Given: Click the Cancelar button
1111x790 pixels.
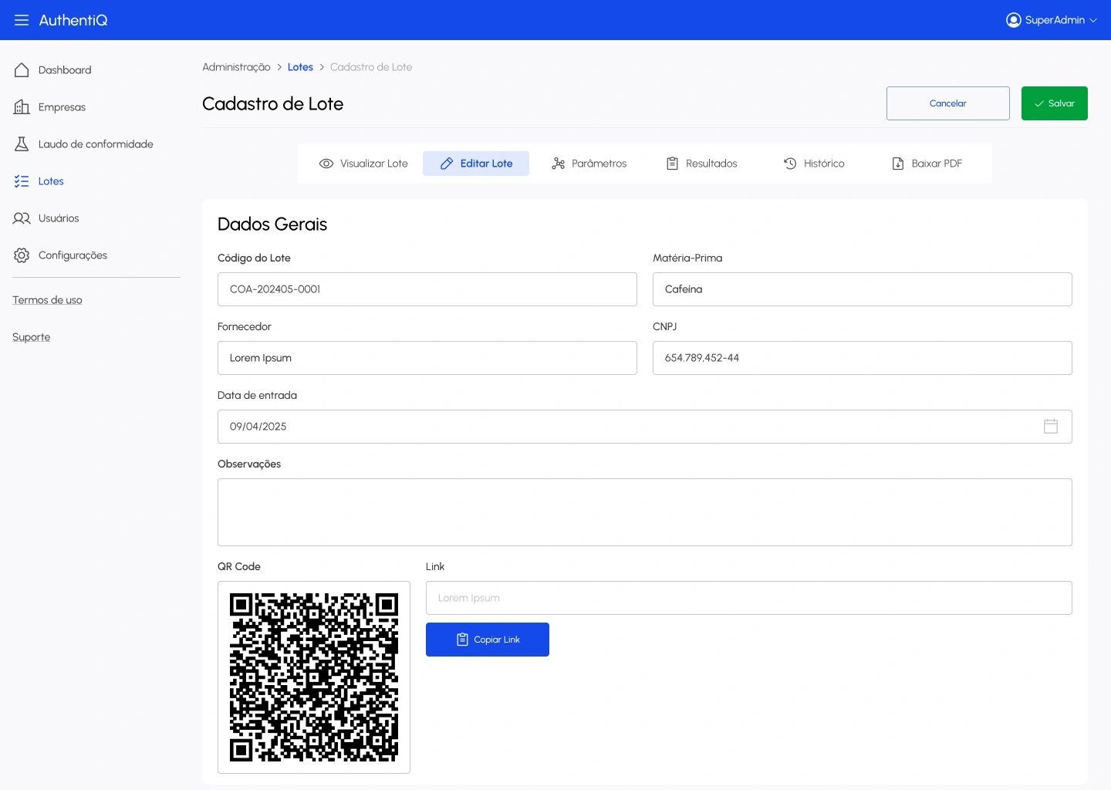Looking at the screenshot, I should 947,103.
